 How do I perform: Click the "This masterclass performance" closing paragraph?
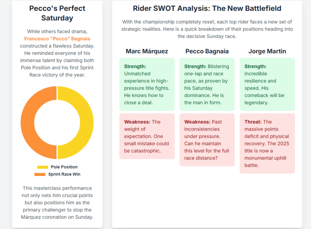(57, 202)
